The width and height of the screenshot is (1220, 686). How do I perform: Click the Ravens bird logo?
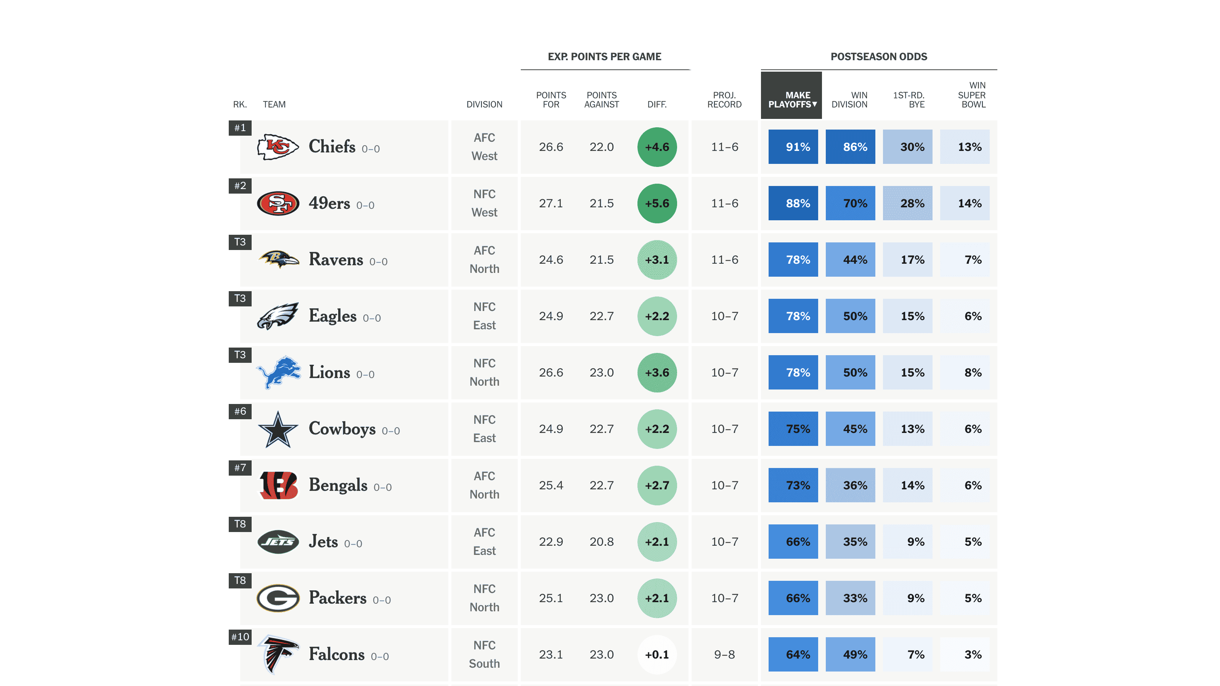(x=278, y=260)
